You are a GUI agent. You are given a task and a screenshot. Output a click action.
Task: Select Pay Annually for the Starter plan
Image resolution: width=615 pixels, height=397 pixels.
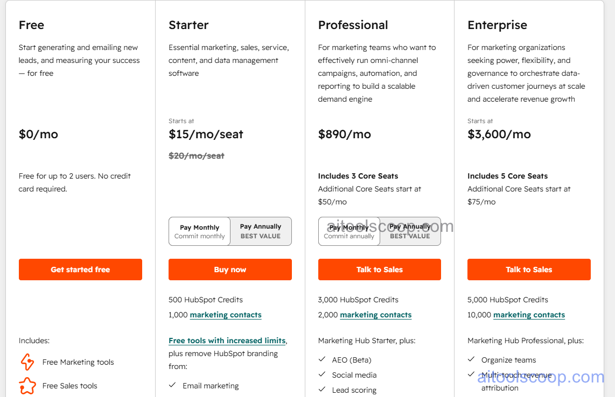pos(261,231)
